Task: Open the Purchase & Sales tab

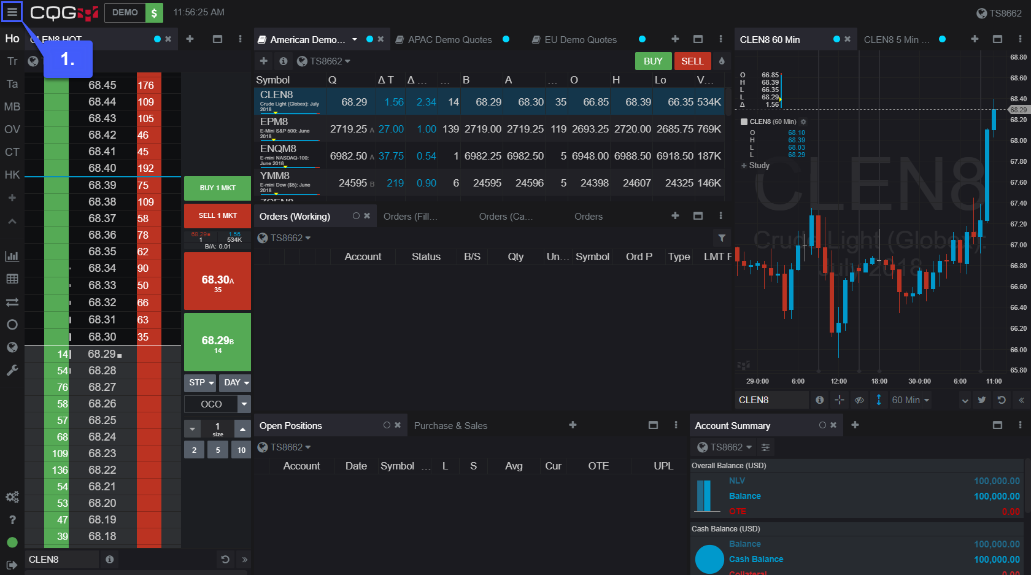Action: (450, 426)
